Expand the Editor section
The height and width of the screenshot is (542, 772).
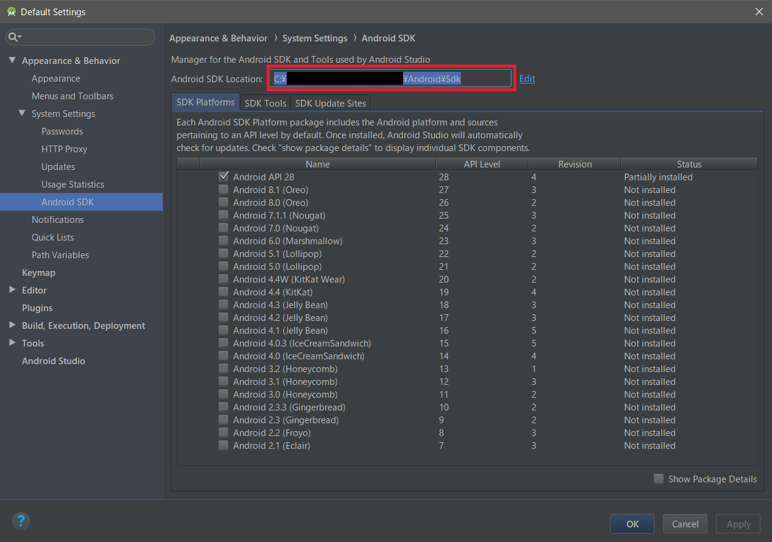pos(12,290)
